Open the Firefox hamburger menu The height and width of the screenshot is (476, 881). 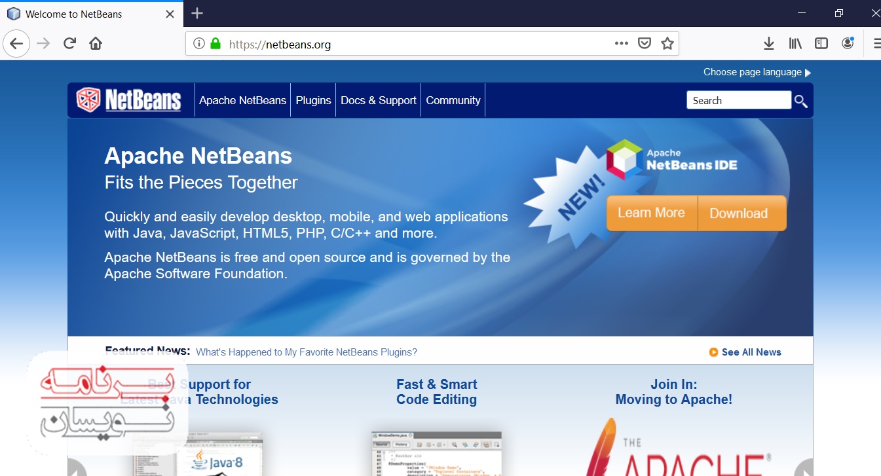[x=876, y=44]
